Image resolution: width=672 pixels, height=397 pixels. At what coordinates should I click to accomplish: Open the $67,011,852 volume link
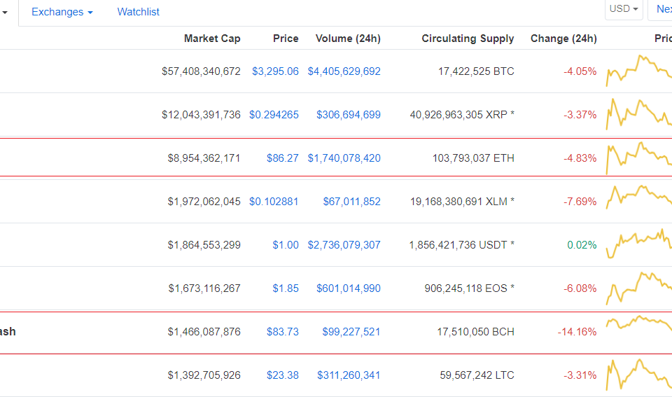click(x=352, y=202)
